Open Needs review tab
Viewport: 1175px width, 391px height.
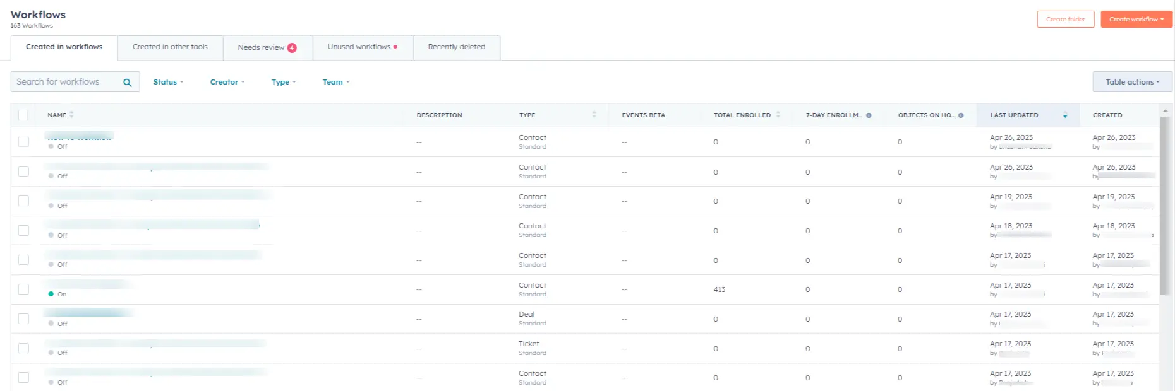(x=267, y=47)
